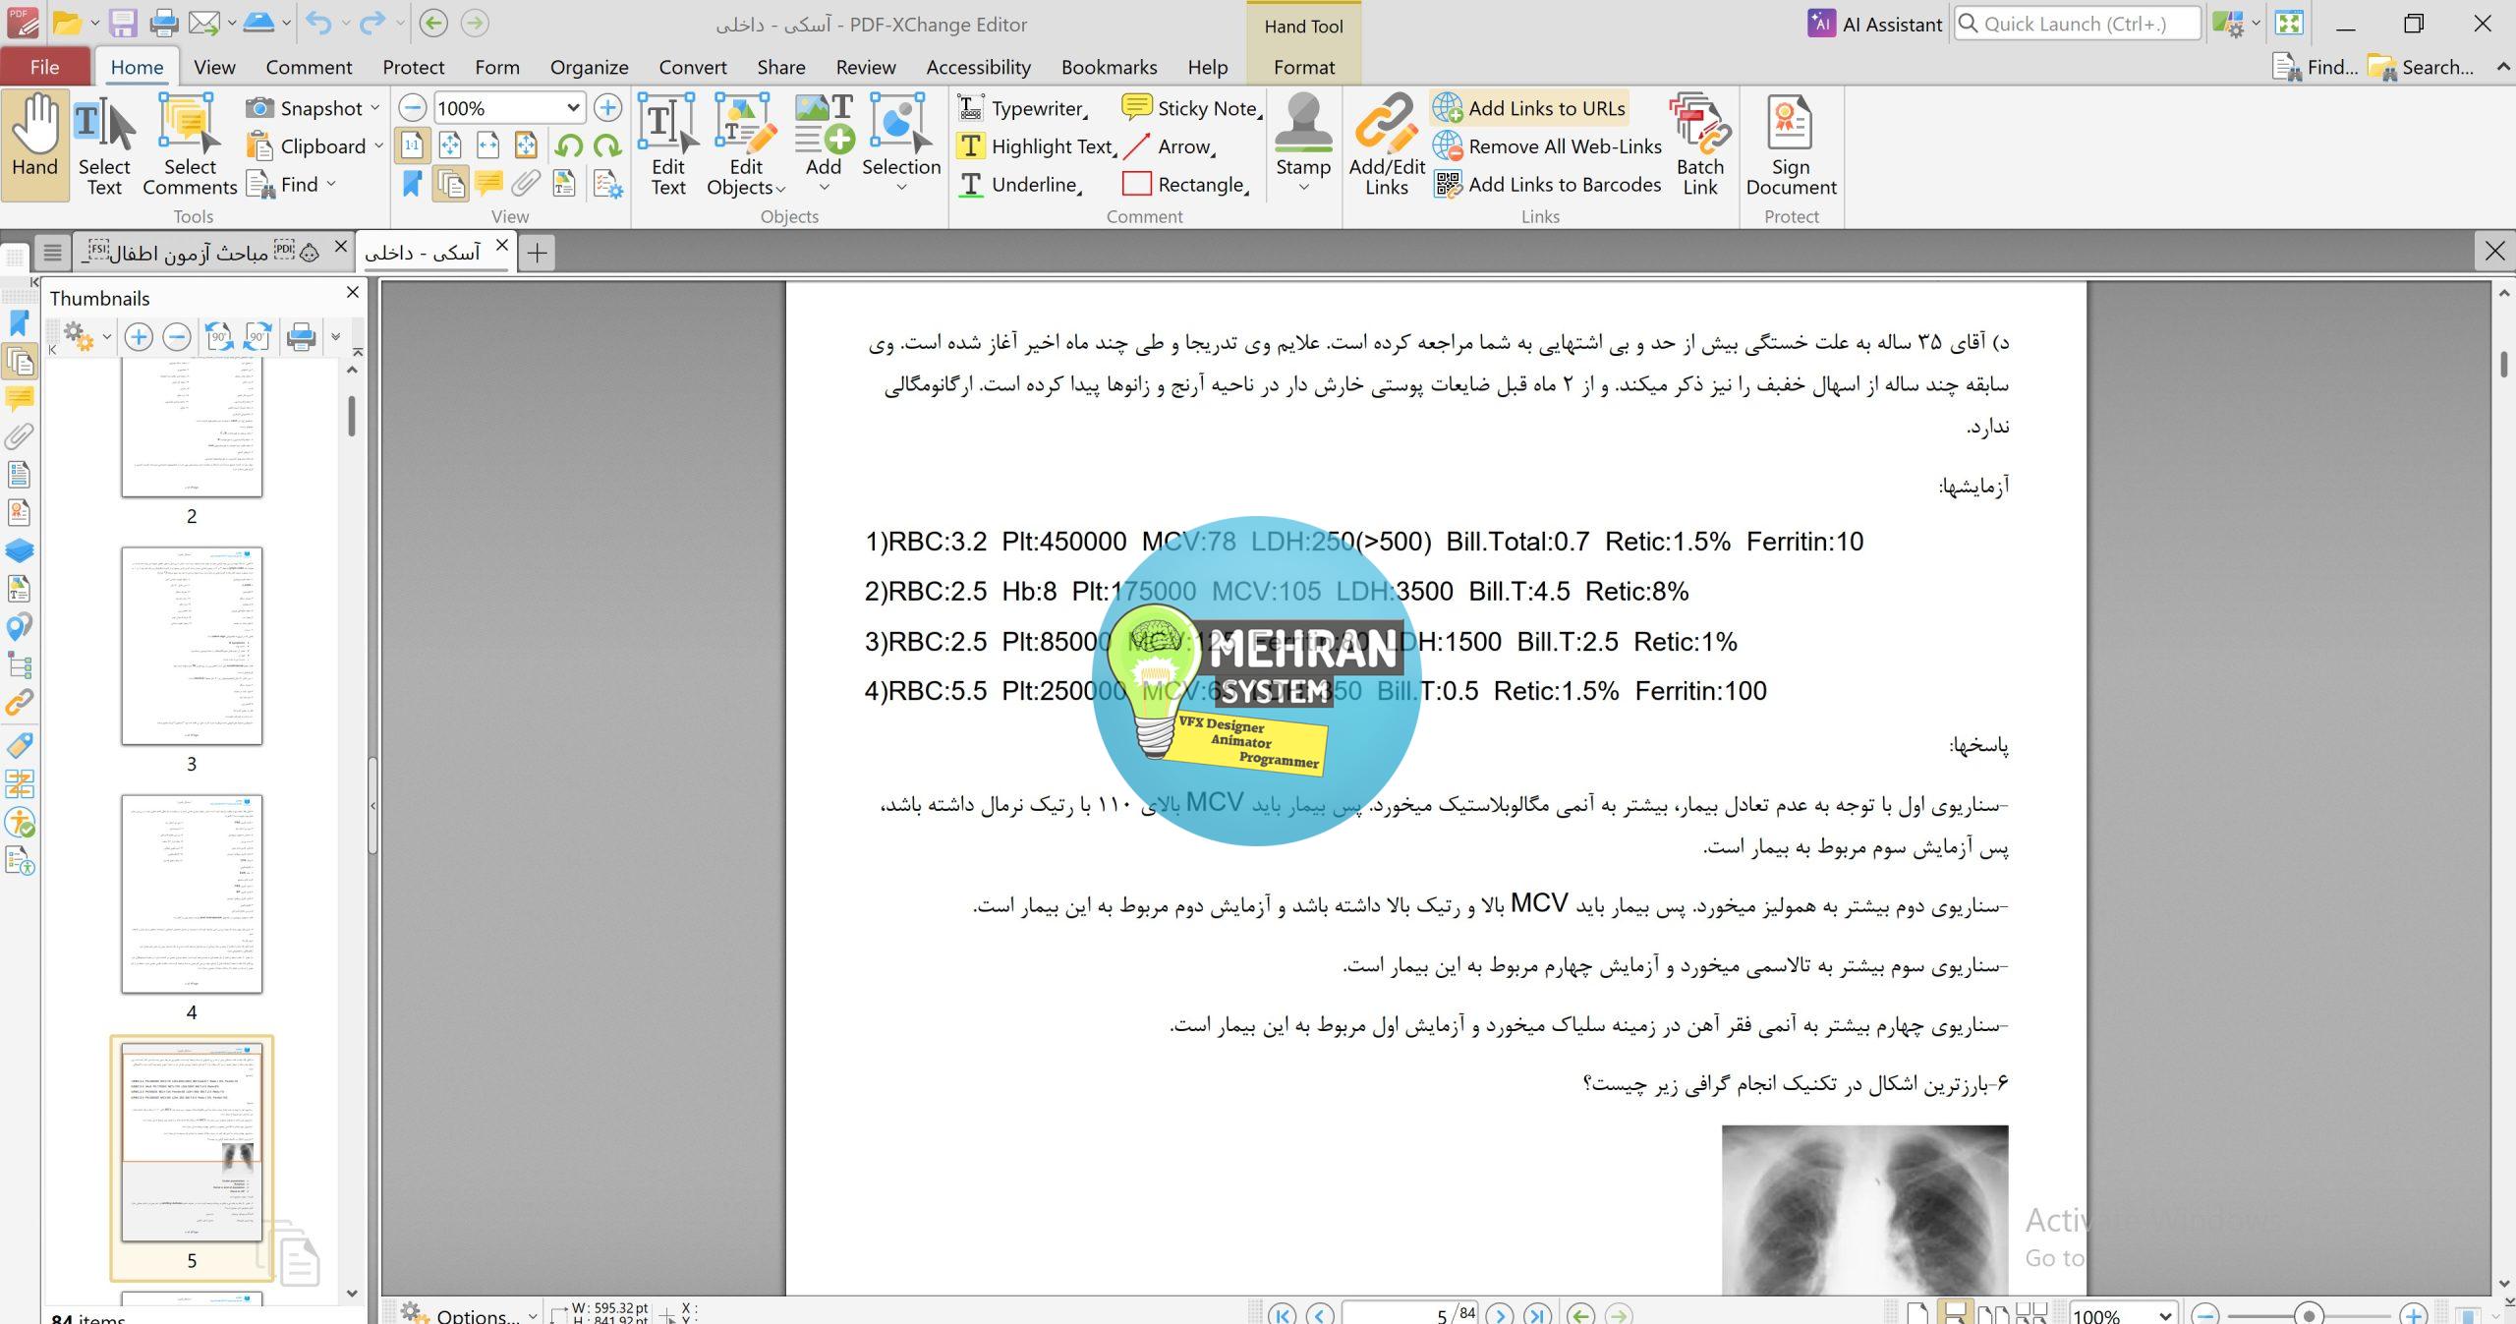Go to the last page
The image size is (2516, 1324).
click(1537, 1314)
